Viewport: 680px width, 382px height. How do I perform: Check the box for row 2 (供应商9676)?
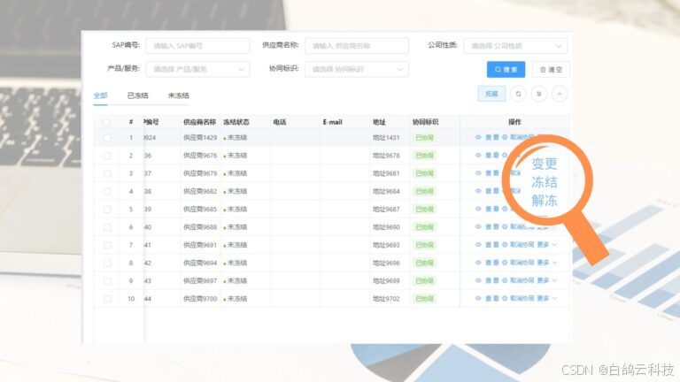[x=106, y=156]
